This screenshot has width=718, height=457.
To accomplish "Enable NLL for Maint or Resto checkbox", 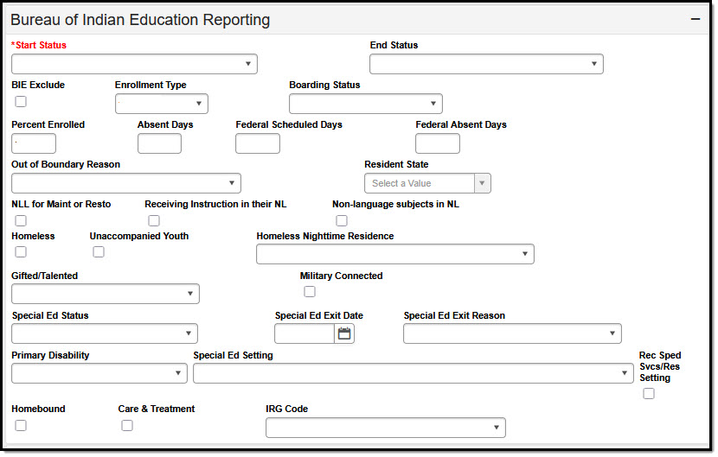I will 21,220.
